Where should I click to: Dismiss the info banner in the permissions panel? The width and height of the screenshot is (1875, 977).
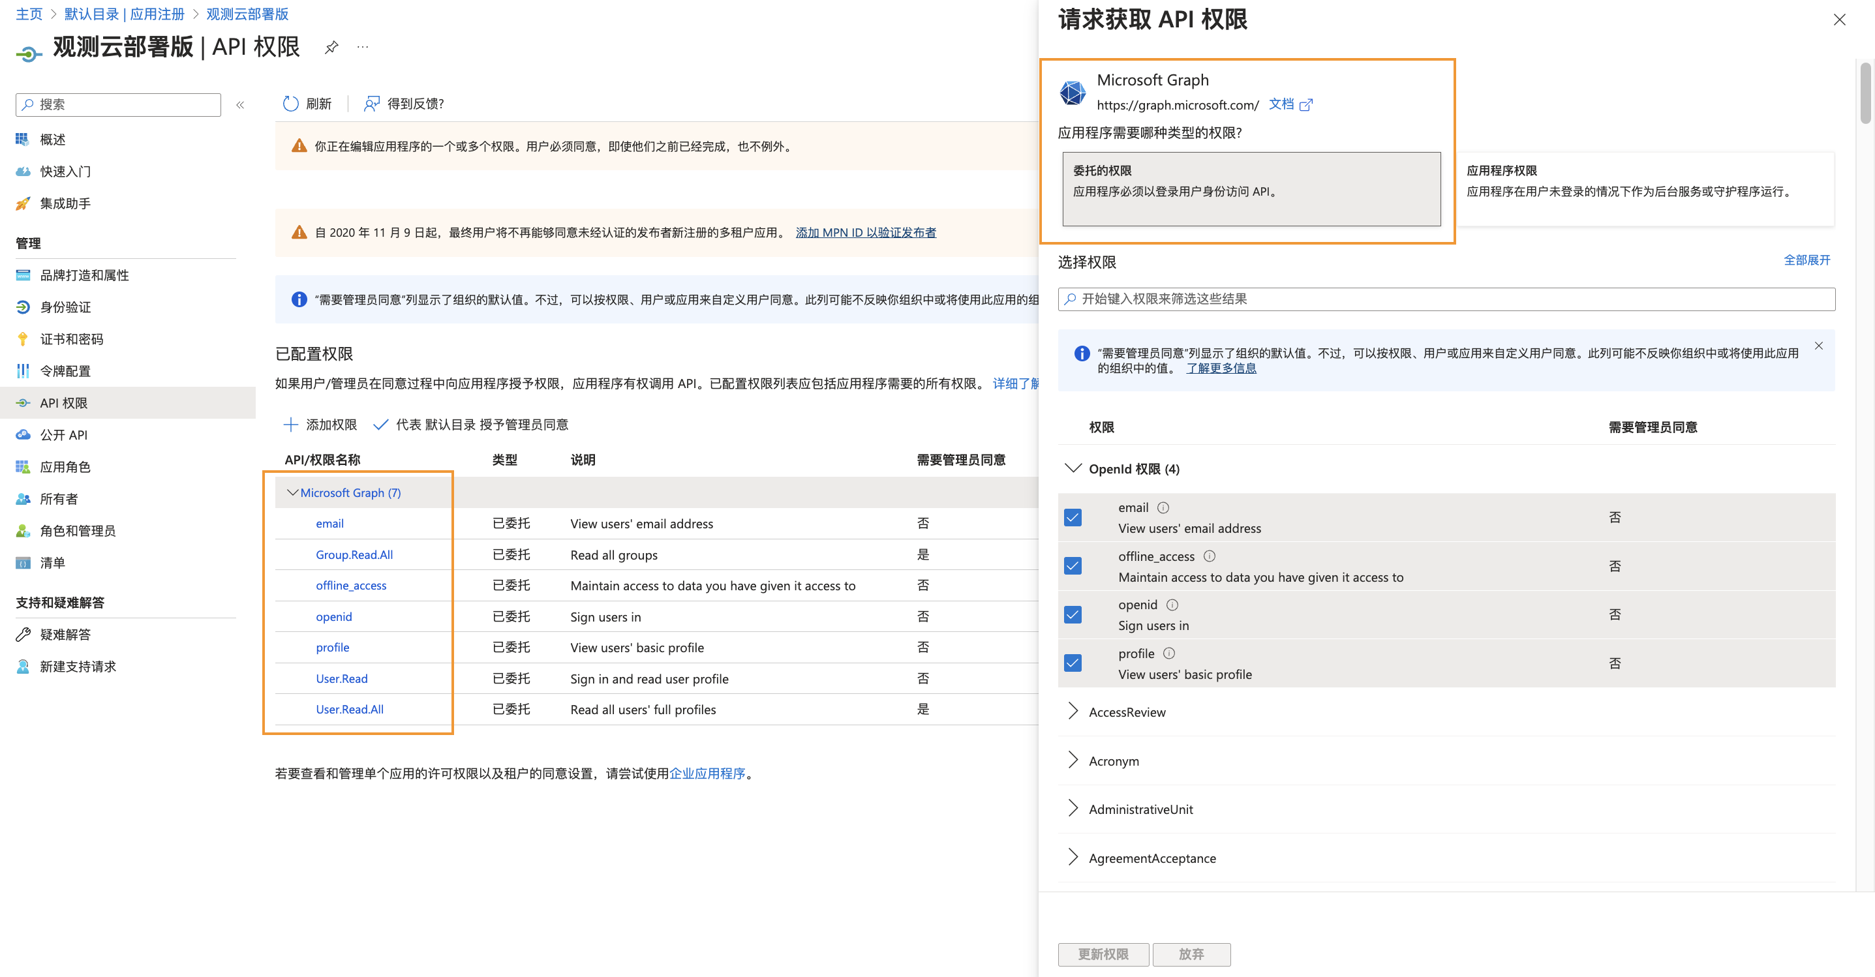coord(1818,346)
